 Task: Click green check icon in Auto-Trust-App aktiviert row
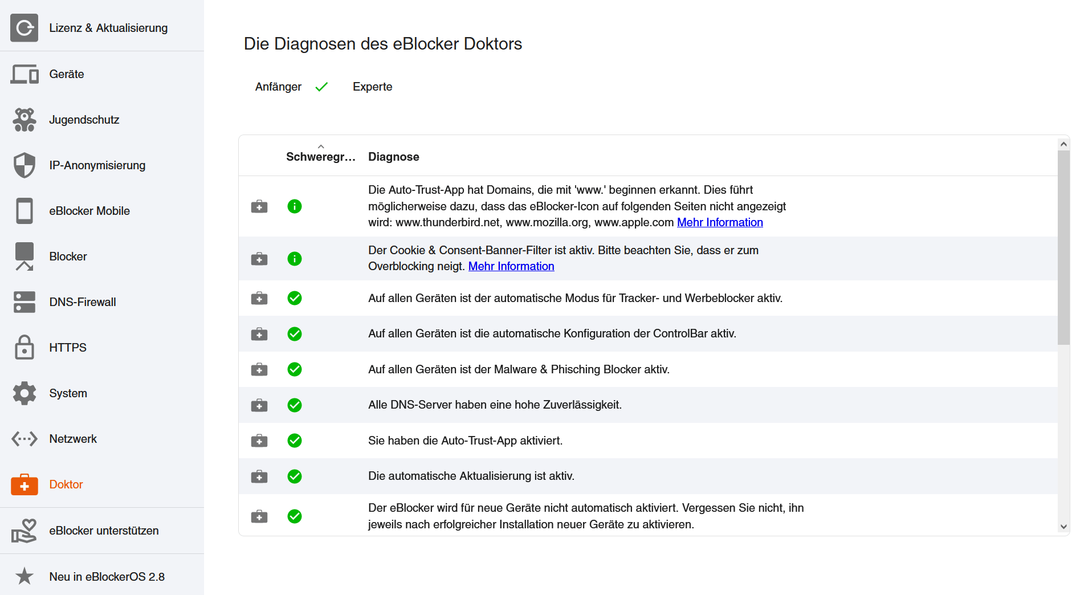[x=295, y=441]
